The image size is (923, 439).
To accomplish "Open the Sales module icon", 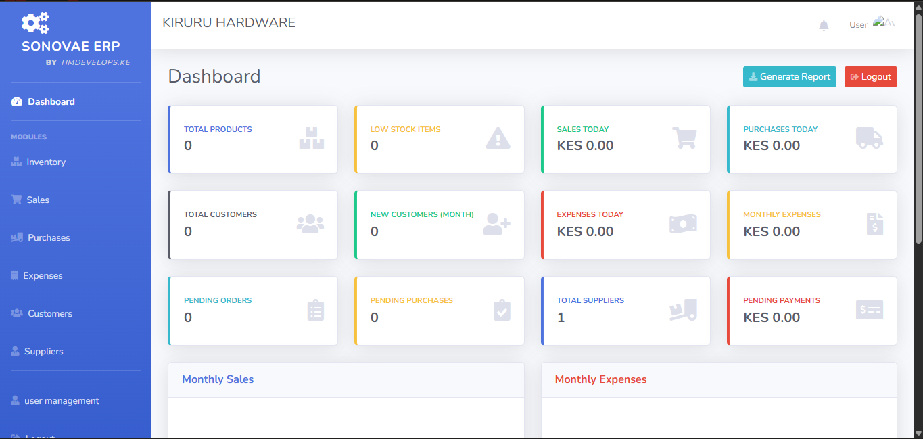I will coord(16,200).
